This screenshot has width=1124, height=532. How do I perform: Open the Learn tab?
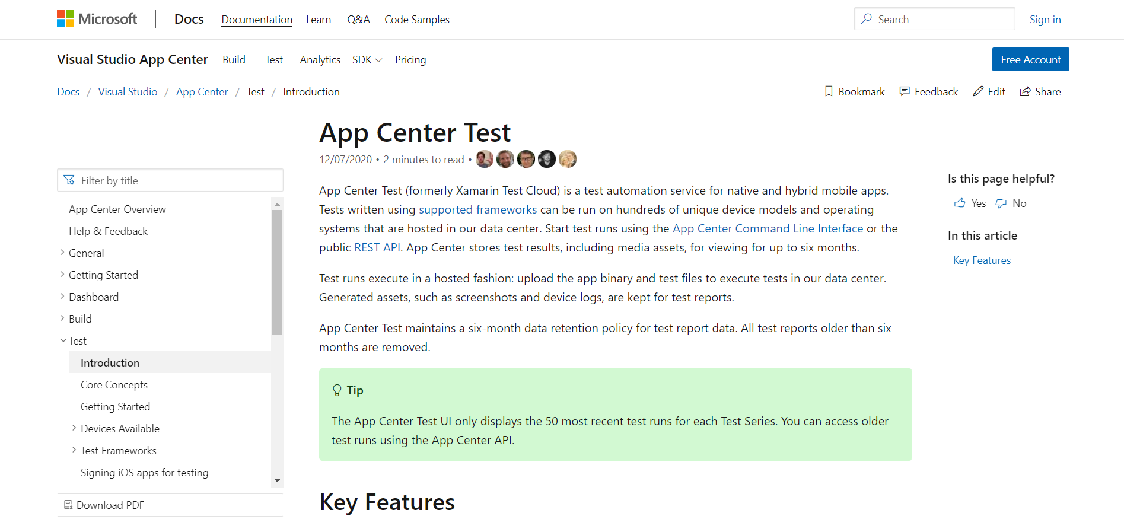319,20
